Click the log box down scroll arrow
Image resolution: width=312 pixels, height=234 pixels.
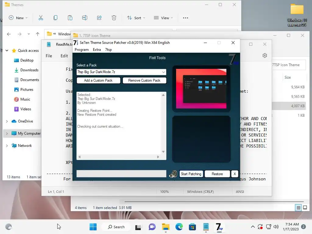(163, 152)
